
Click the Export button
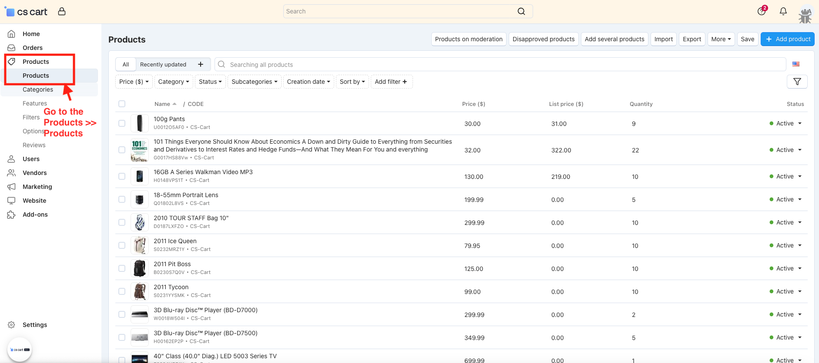[692, 39]
